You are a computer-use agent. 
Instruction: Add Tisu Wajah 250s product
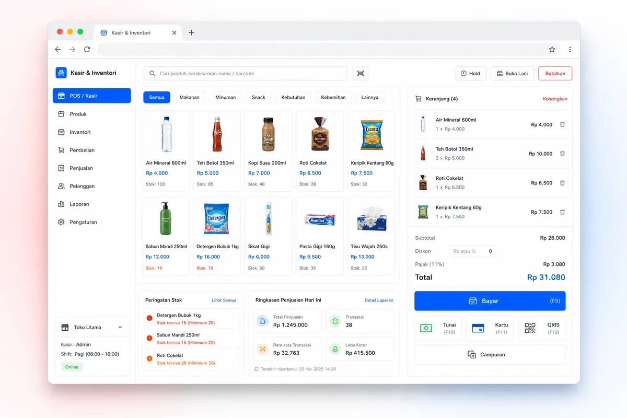pyautogui.click(x=371, y=236)
